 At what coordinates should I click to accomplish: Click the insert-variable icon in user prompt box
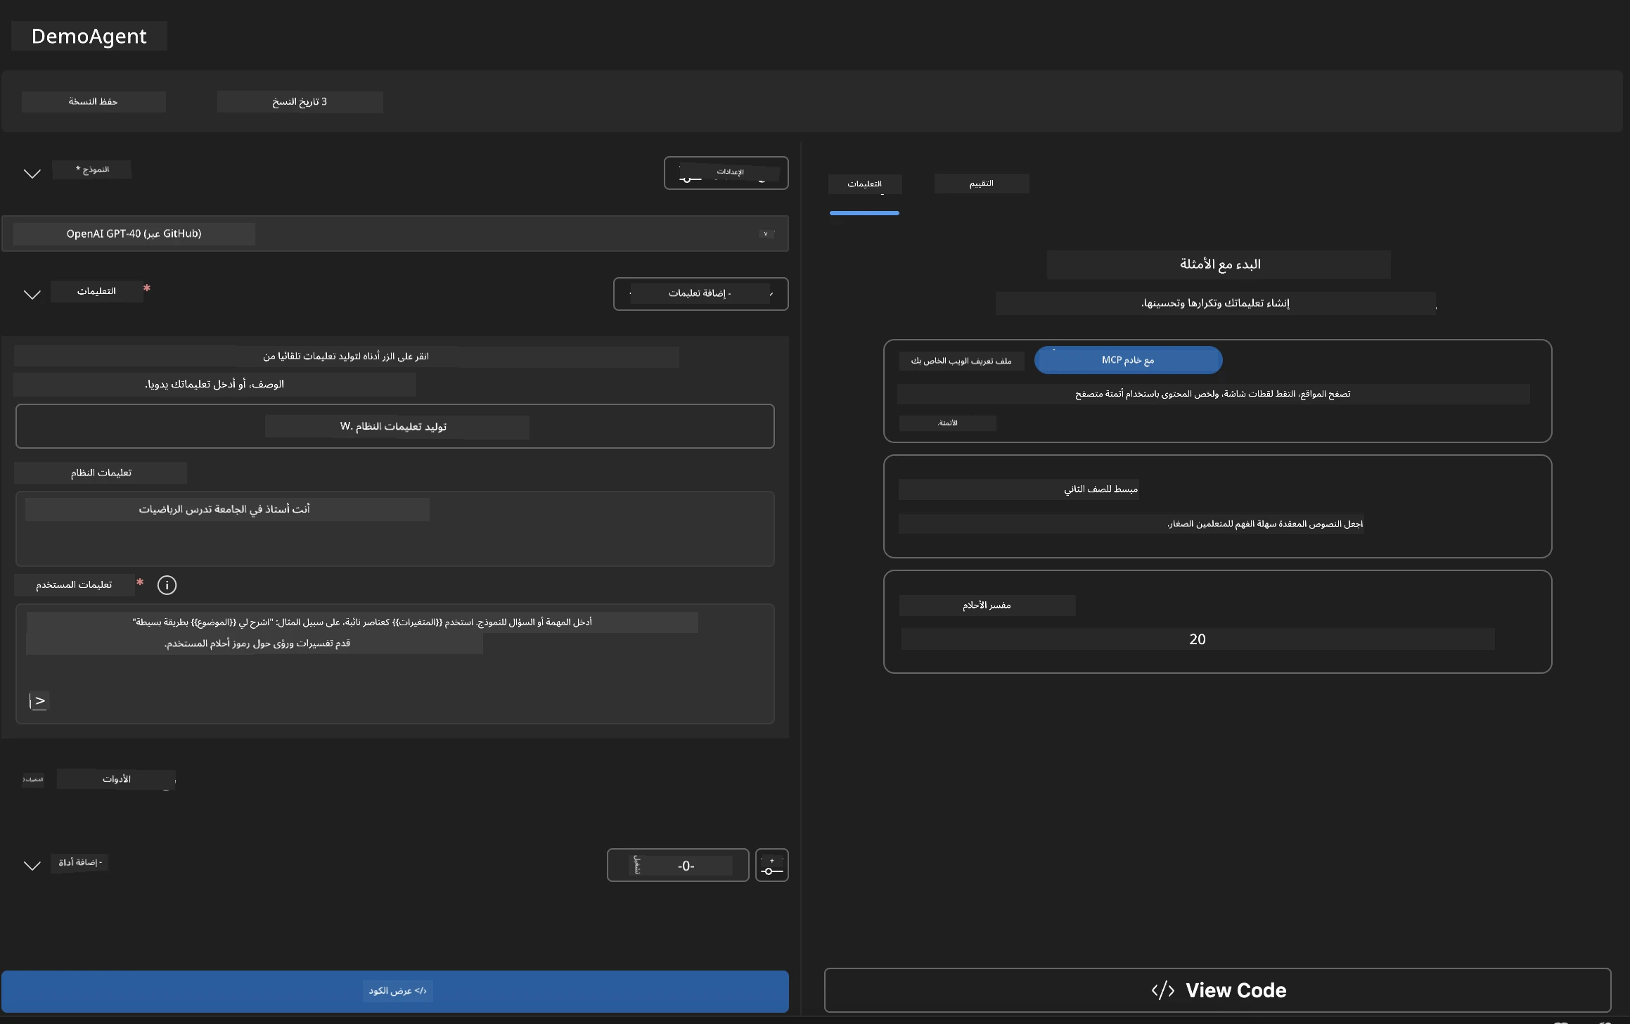pos(39,701)
